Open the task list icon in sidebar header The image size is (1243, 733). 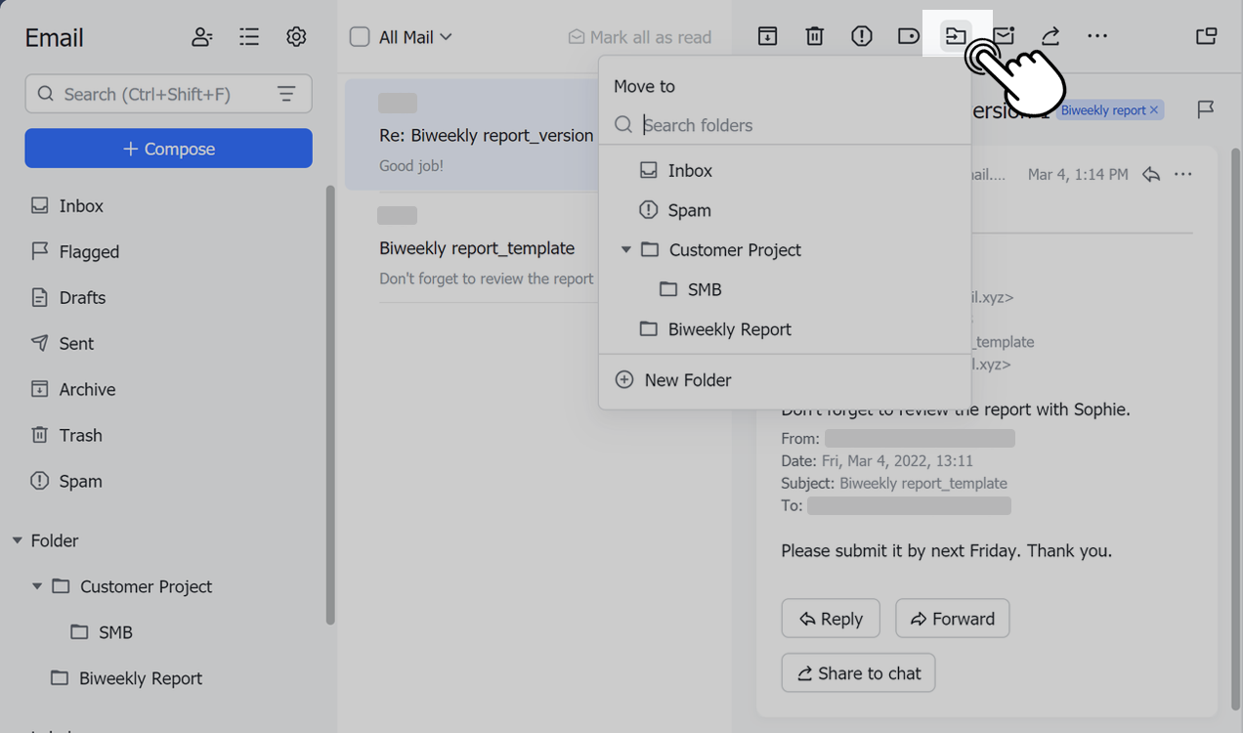[x=249, y=37]
